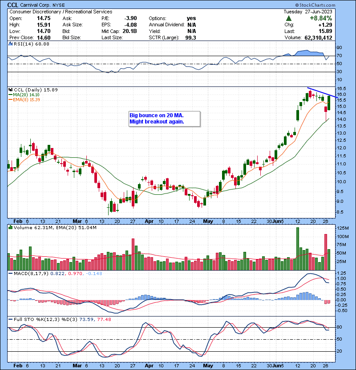Click the 'Big bounce on 20 MA' annotation box
The width and height of the screenshot is (356, 370).
[x=165, y=119]
